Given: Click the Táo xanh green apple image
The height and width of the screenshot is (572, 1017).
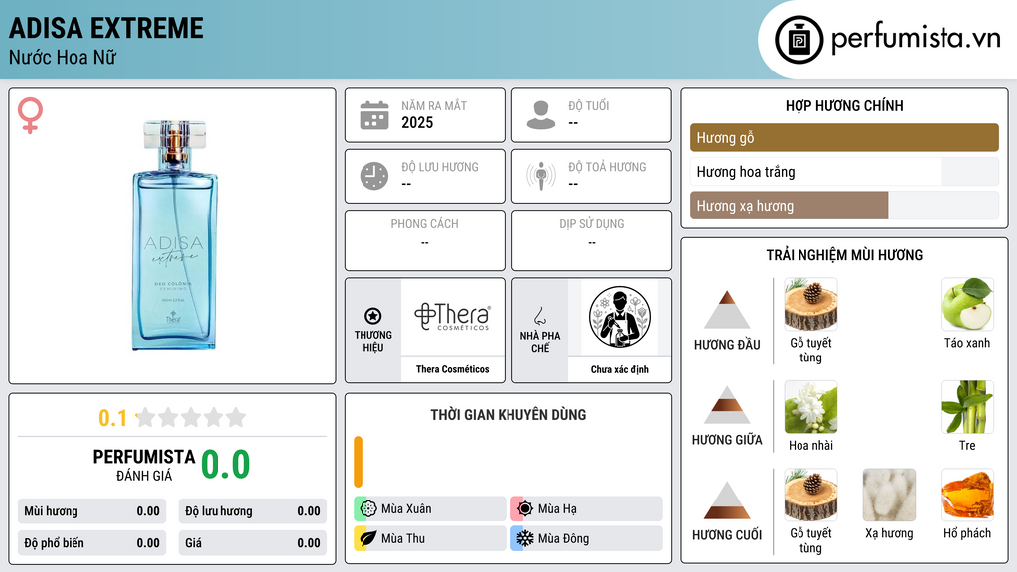Looking at the screenshot, I should [967, 304].
